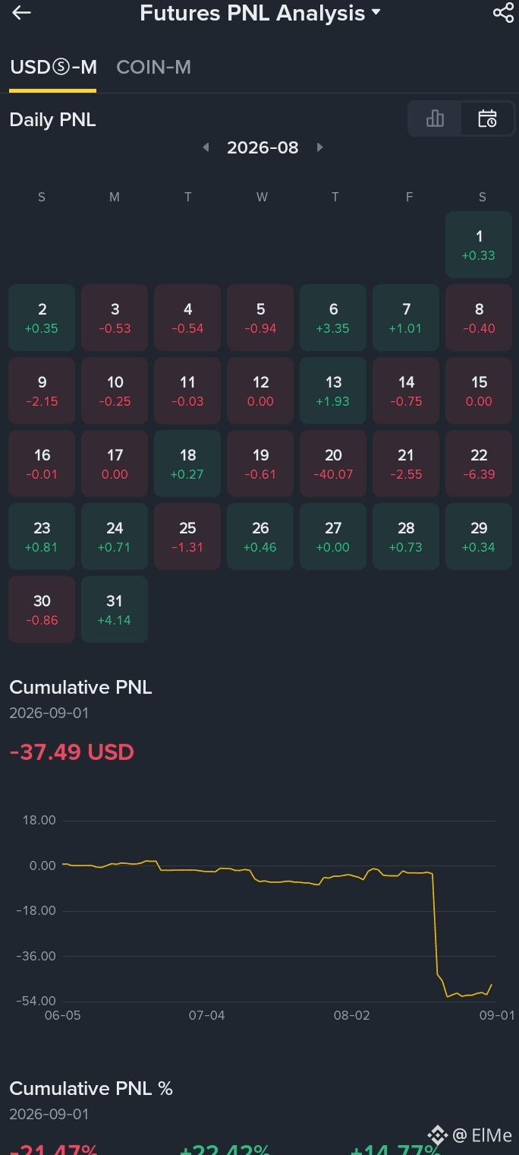Select day 13 with +1.93 PNL
This screenshot has width=519, height=1155.
click(x=333, y=391)
